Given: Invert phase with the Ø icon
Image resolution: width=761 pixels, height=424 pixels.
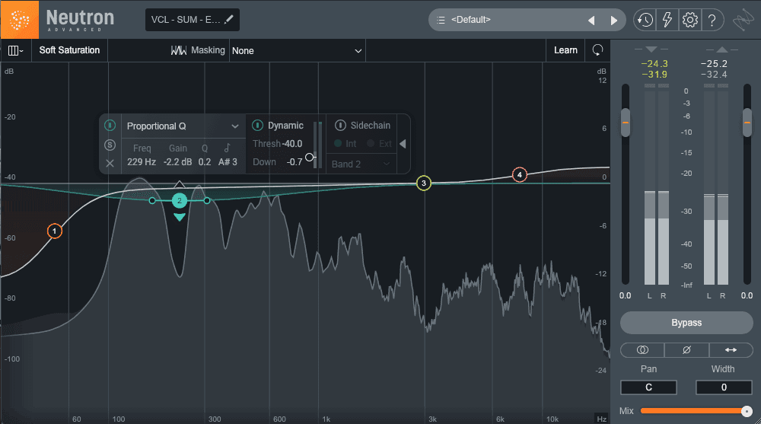Looking at the screenshot, I should tap(686, 350).
